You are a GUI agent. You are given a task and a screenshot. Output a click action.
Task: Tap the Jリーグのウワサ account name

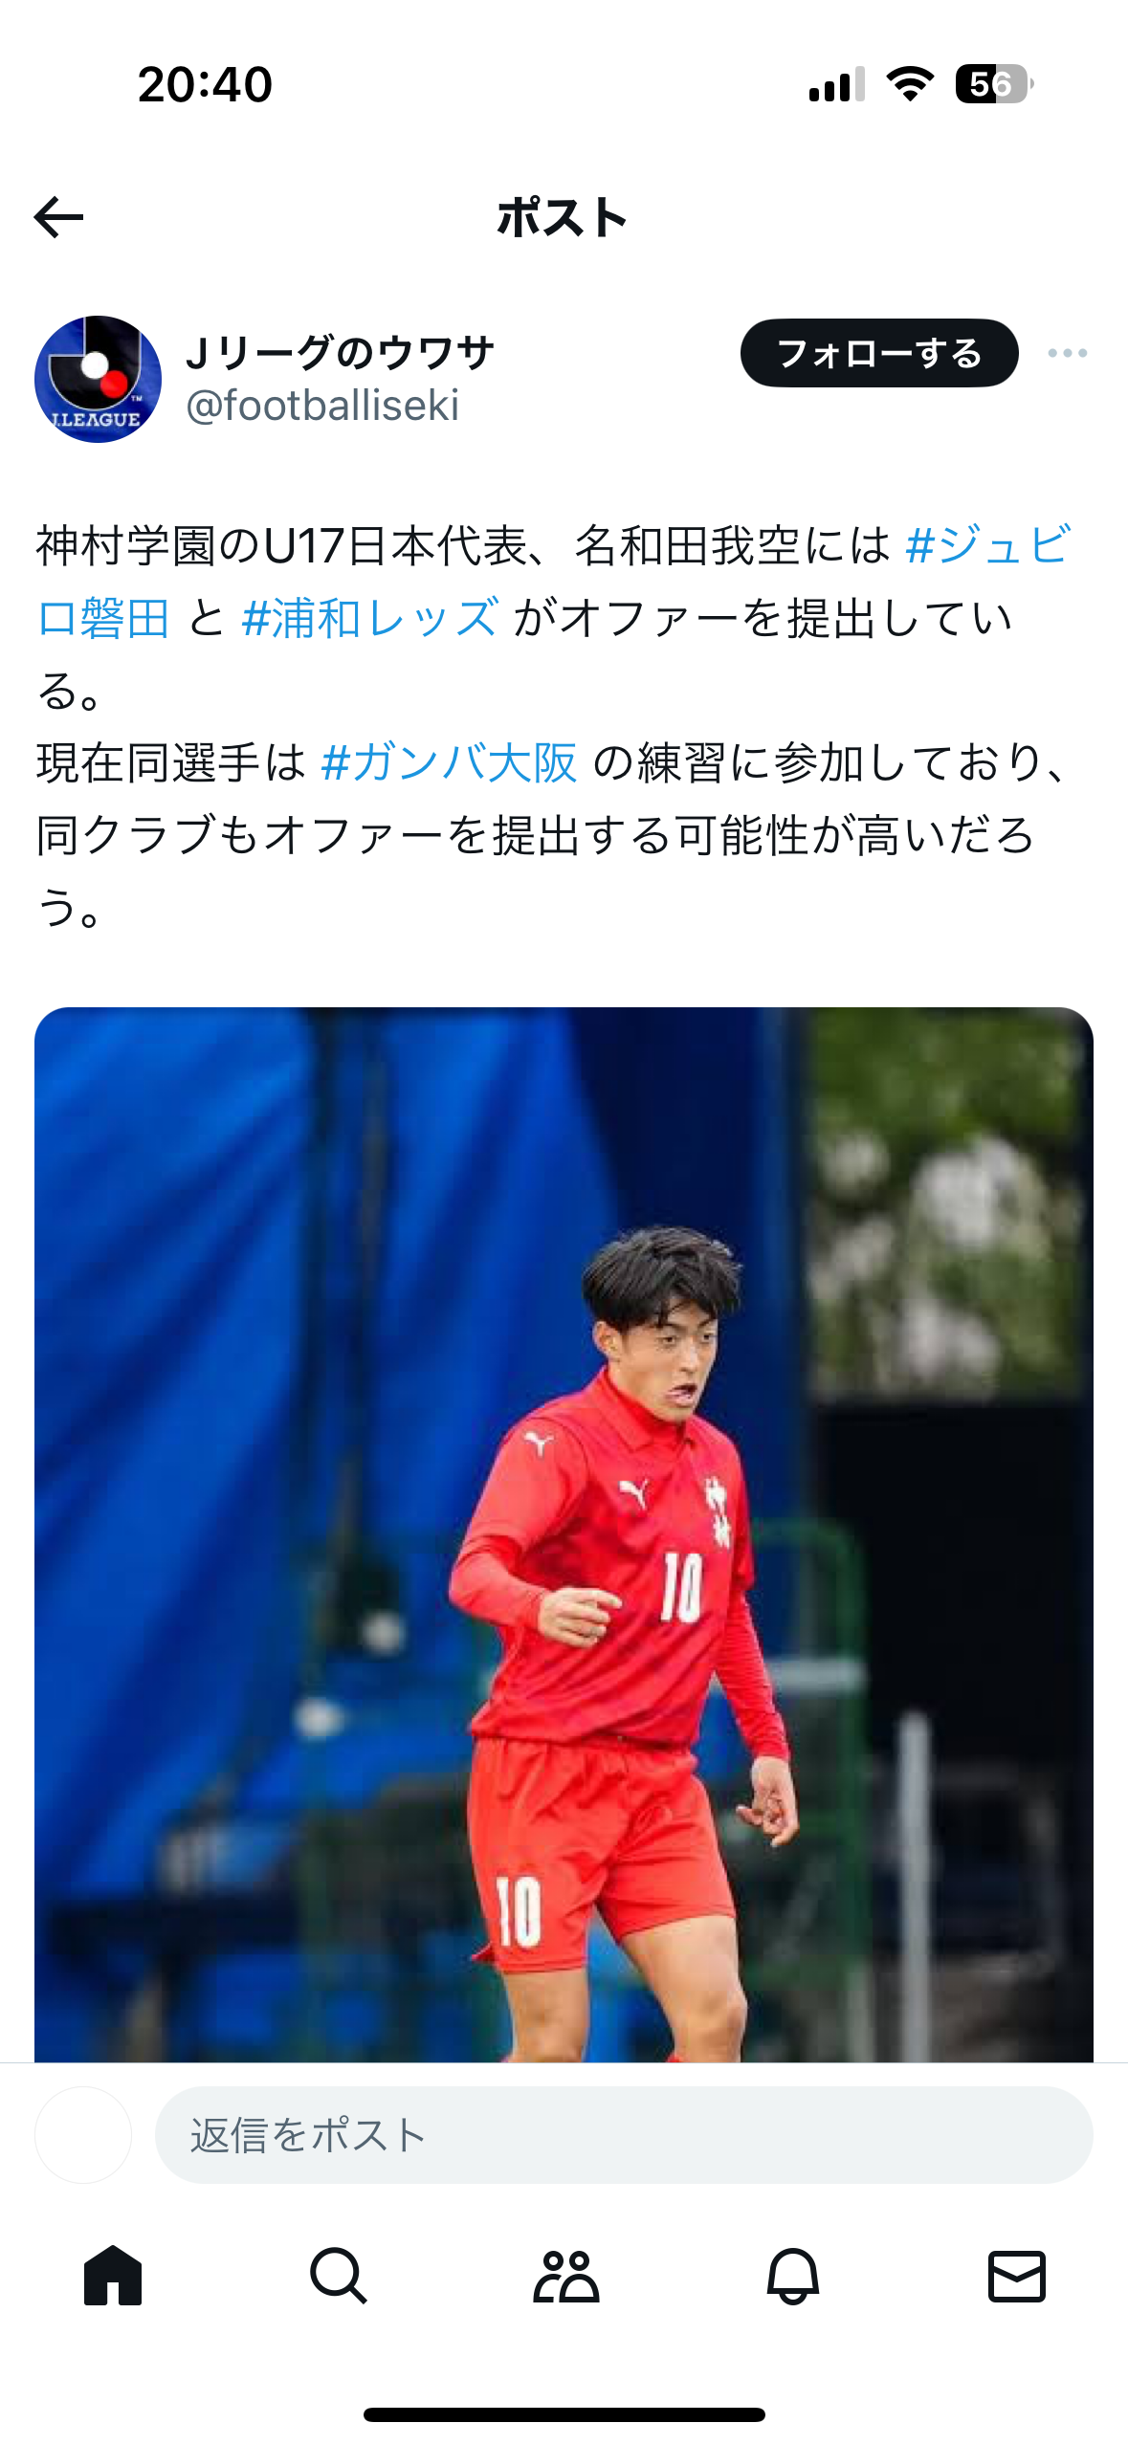click(x=340, y=353)
